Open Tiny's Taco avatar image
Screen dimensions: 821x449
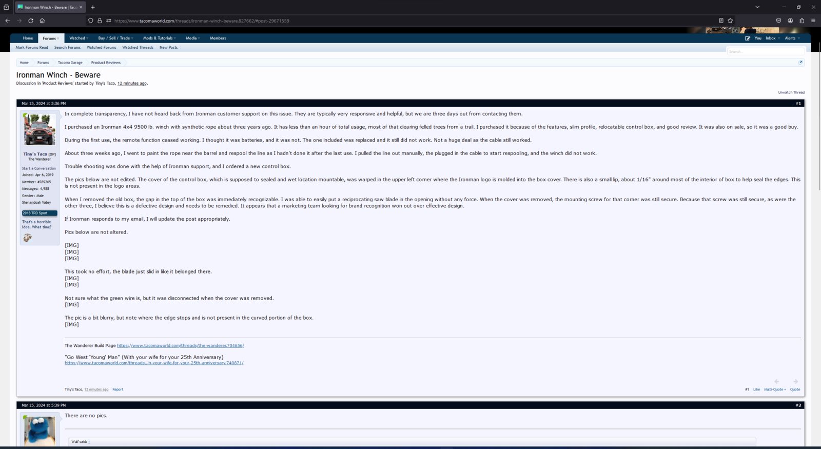pos(40,130)
